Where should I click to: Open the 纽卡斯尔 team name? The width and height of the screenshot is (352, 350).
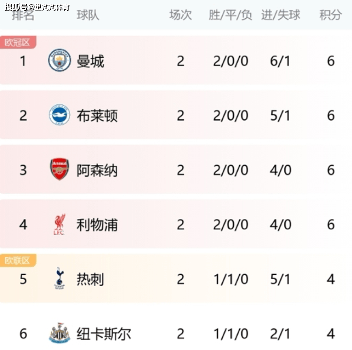point(104,334)
